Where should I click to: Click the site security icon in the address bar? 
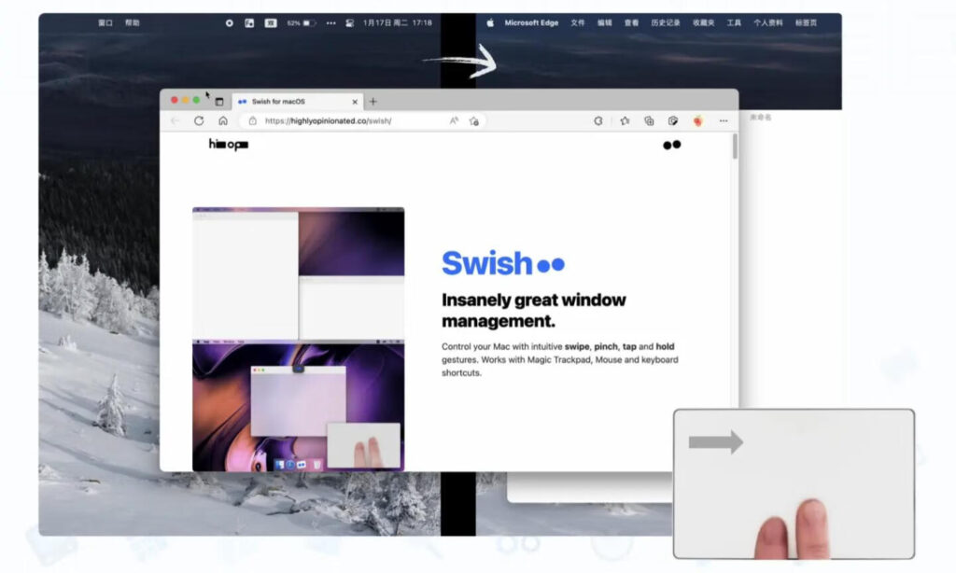[252, 121]
